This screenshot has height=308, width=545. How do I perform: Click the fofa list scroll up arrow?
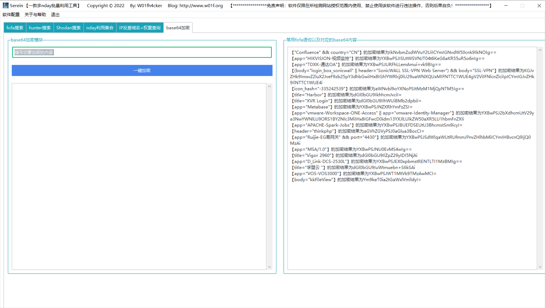pos(540,50)
